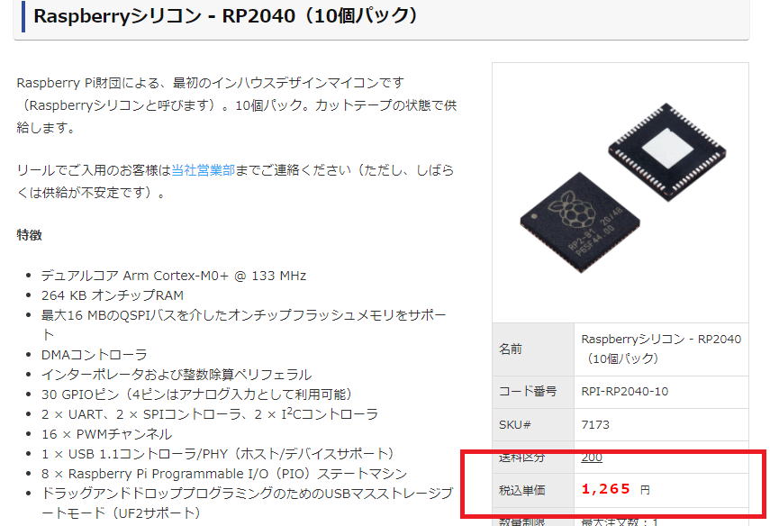Click the 30 GPIOピン bullet item
Image resolution: width=770 pixels, height=526 pixels.
click(197, 394)
